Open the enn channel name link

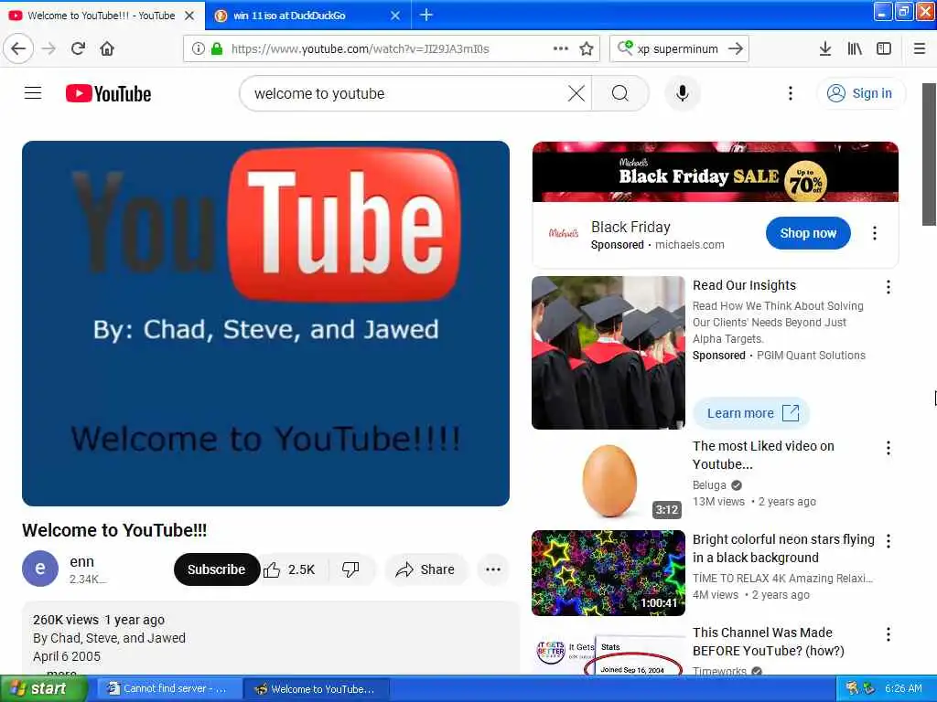coord(81,562)
